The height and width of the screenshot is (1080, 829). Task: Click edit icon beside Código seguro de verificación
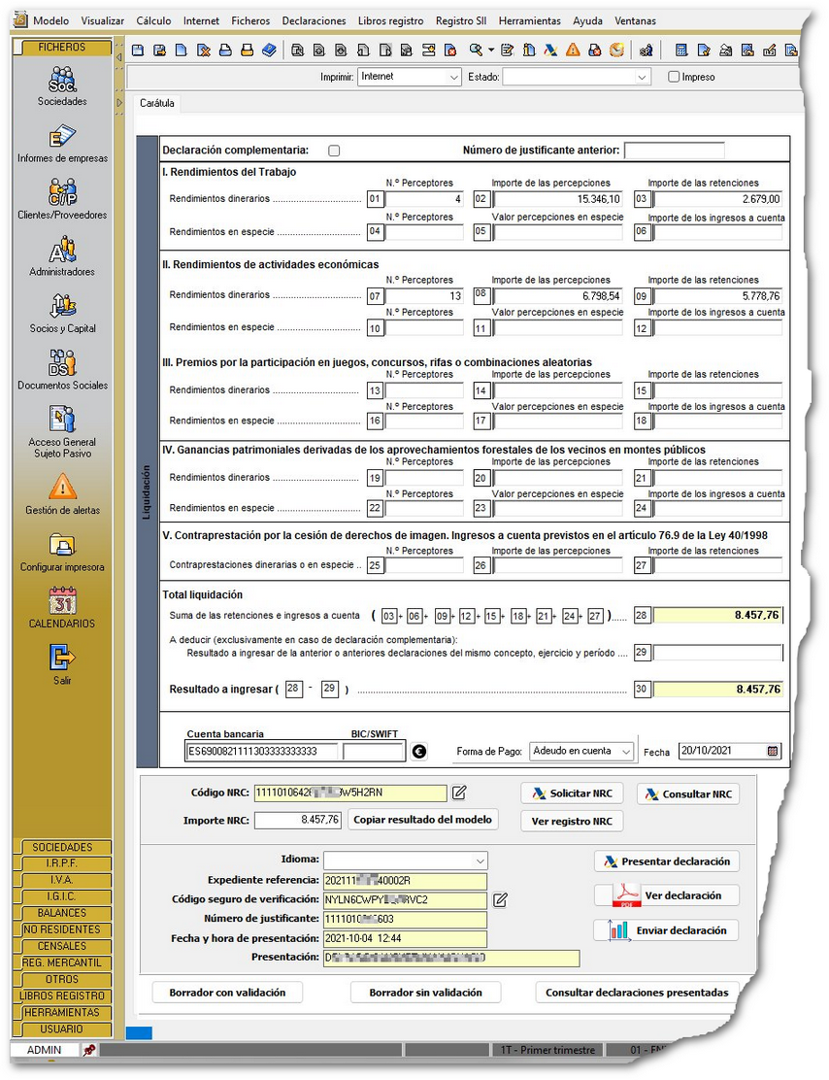(x=501, y=899)
